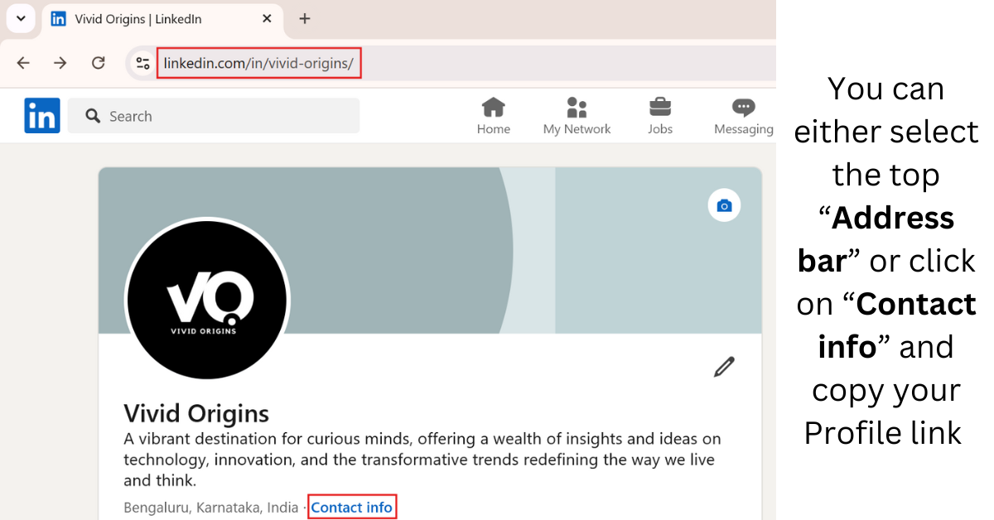Screen dimensions: 994x520
Task: Click the browser forward arrow
Action: [60, 63]
